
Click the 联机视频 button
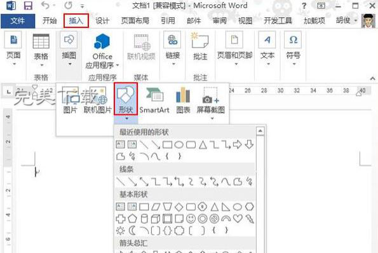click(141, 47)
